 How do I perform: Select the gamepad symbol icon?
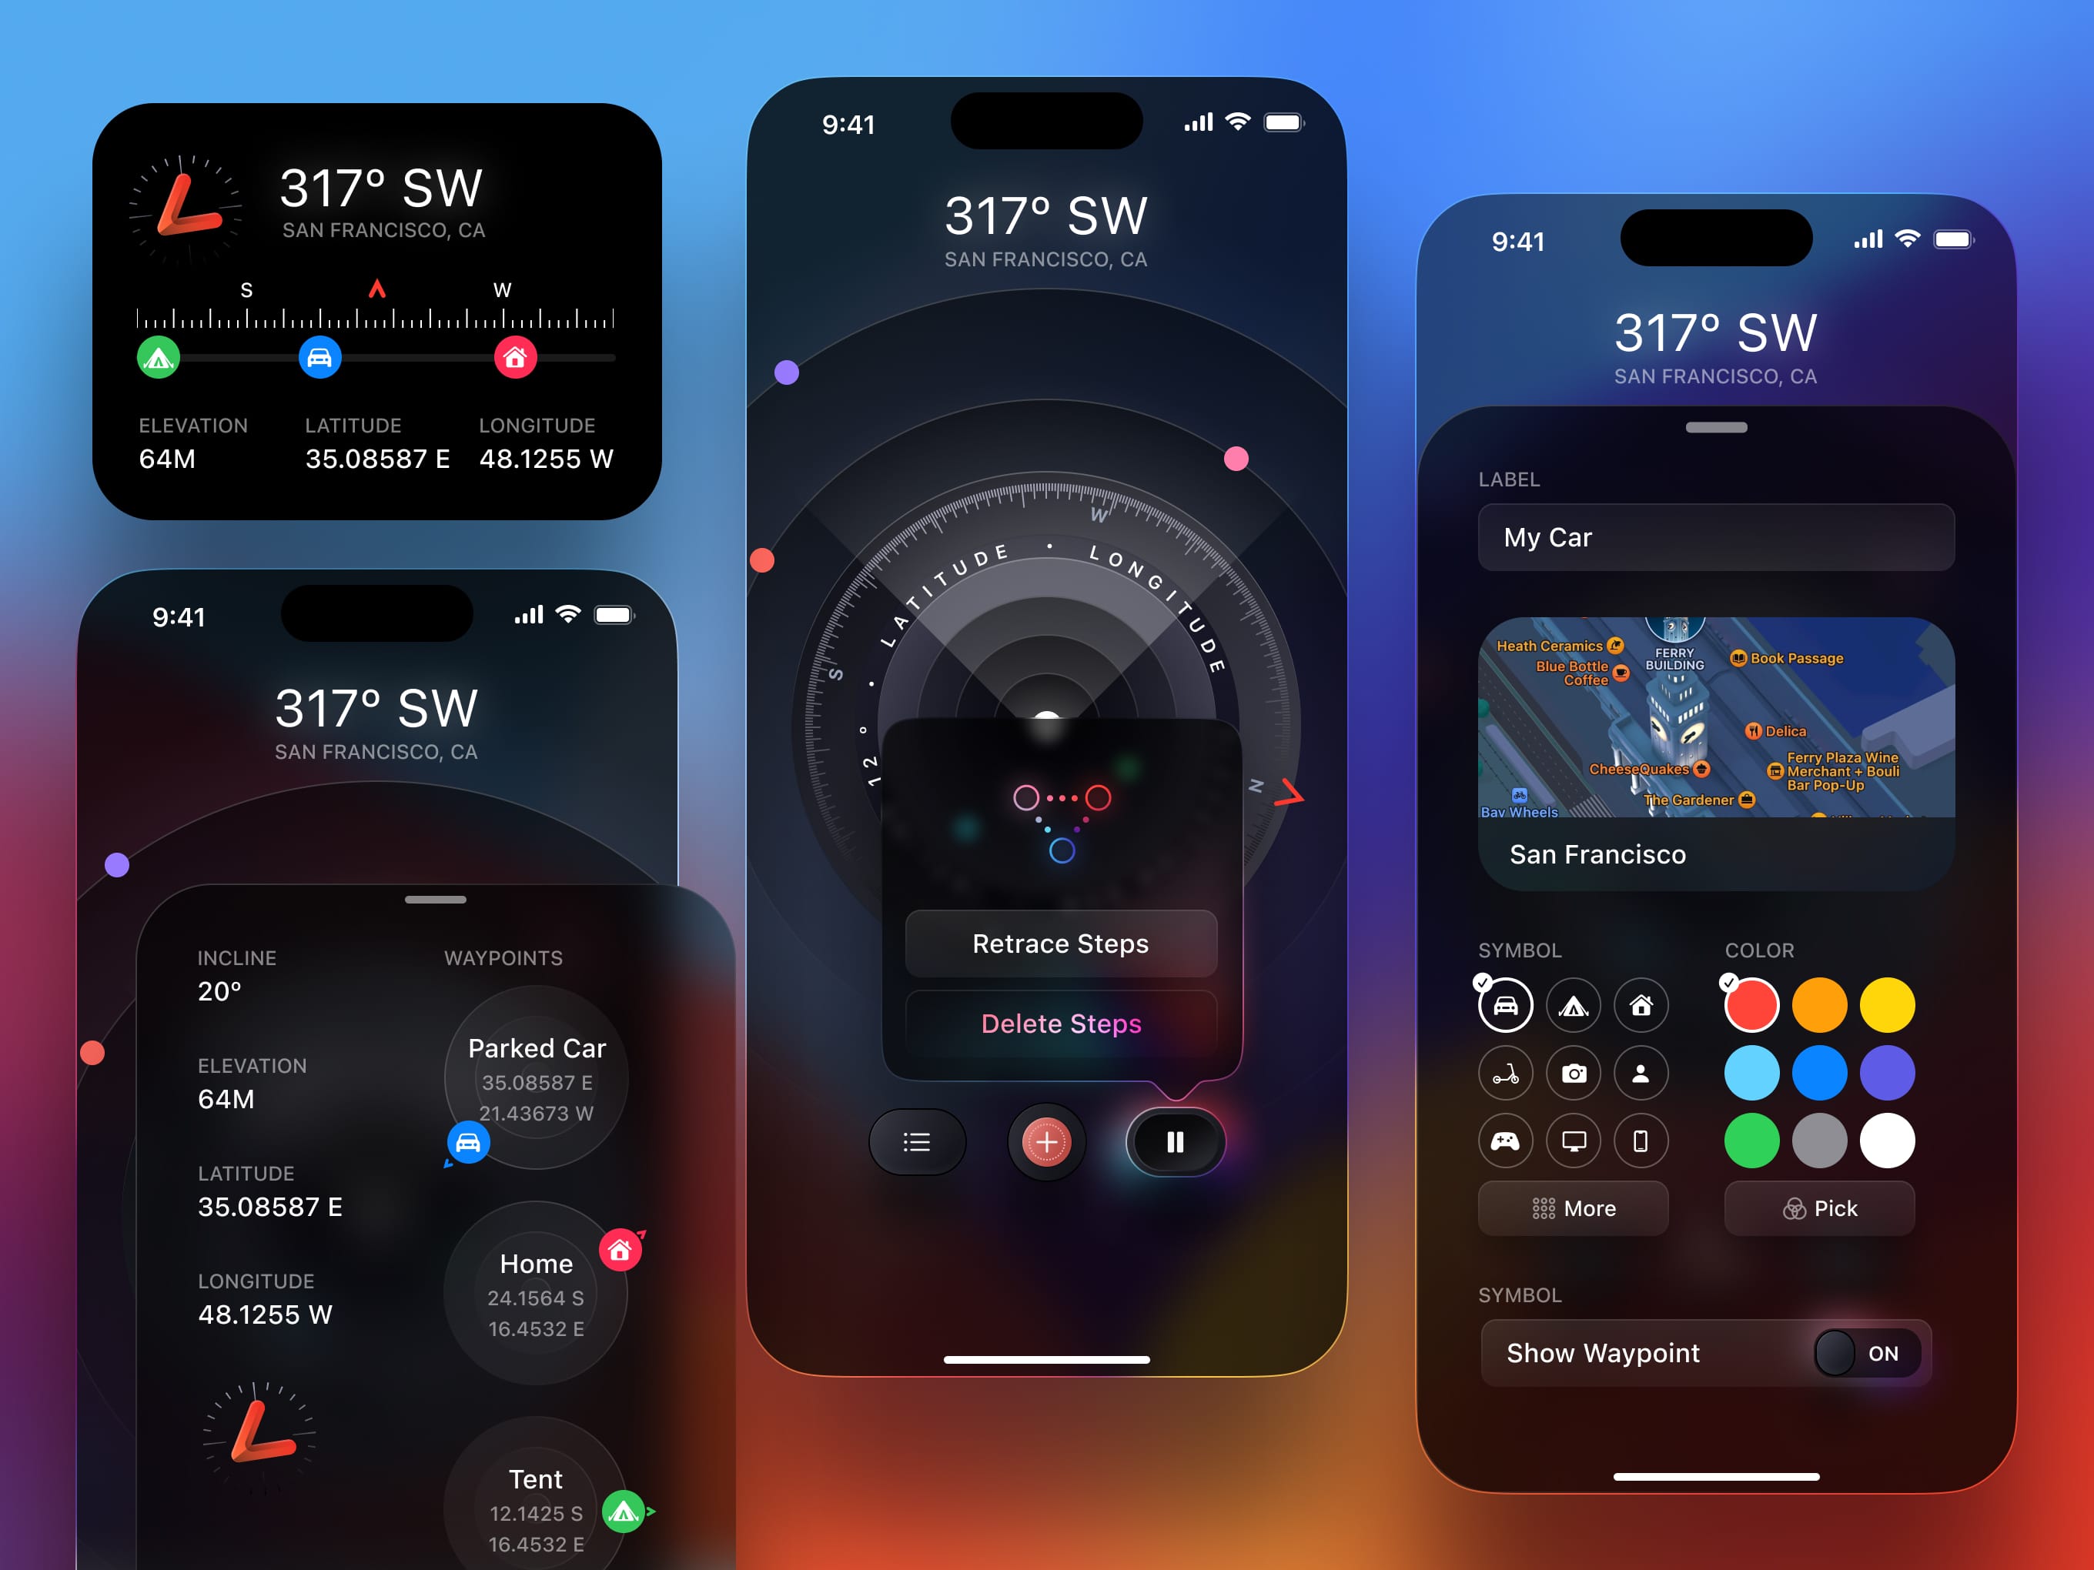(1505, 1141)
